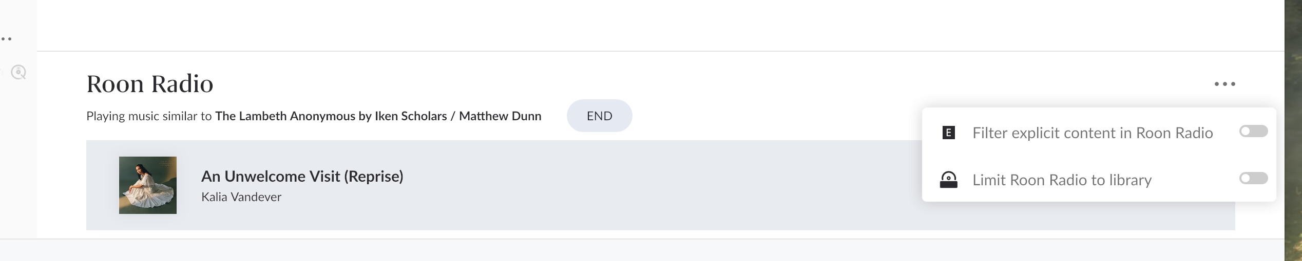1302x261 pixels.
Task: Open the Matthew Dunn artist link
Action: click(500, 116)
